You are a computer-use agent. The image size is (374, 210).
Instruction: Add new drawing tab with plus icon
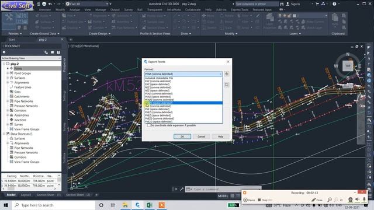pos(71,40)
